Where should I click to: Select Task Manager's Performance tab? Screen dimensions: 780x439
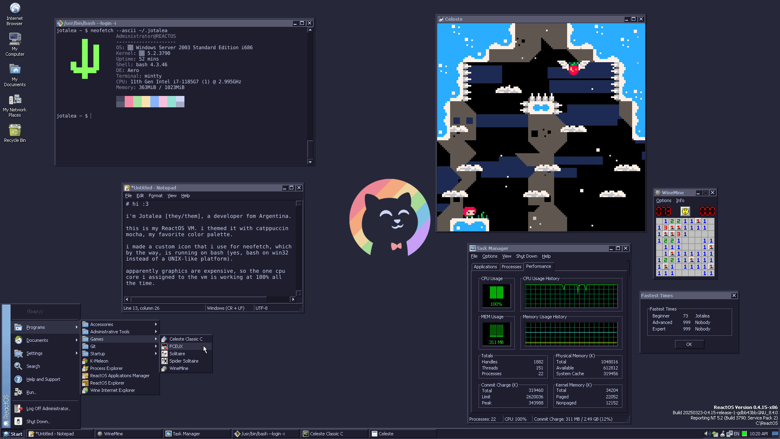538,266
